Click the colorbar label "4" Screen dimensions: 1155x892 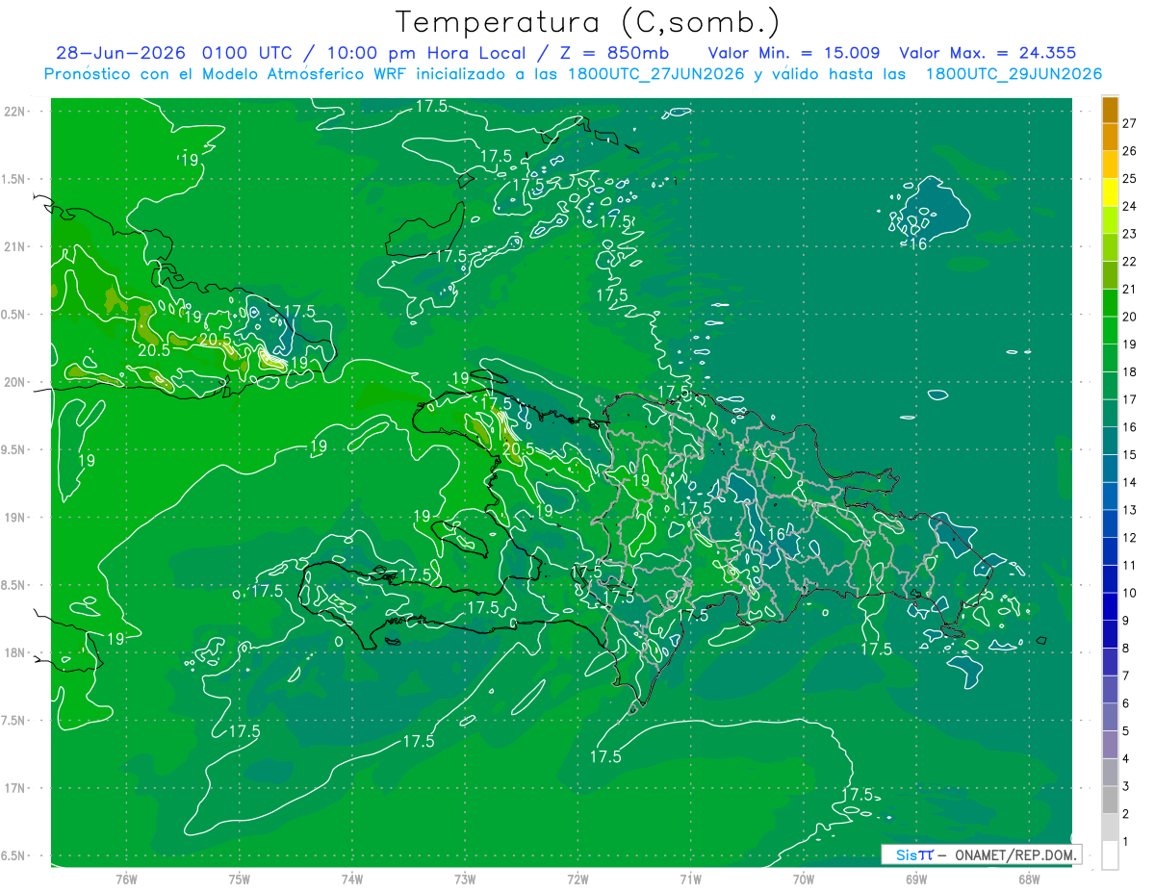tap(1126, 759)
